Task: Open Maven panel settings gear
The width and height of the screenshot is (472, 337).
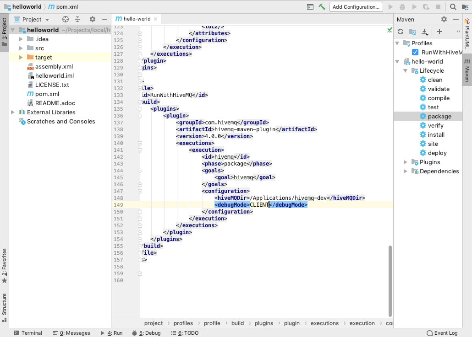Action: tap(444, 20)
